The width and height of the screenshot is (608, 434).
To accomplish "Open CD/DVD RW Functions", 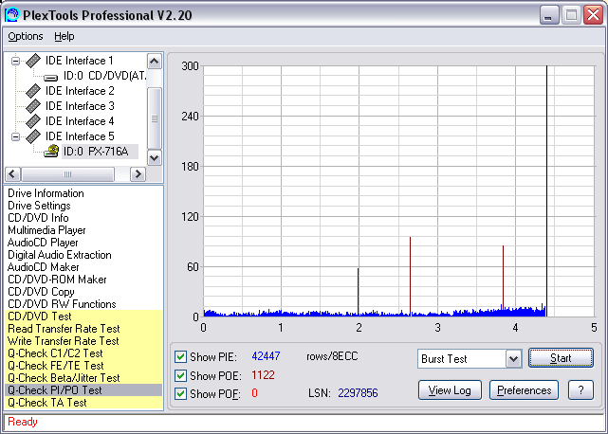I will coord(62,304).
